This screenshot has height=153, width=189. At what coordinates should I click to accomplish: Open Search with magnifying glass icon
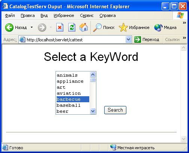pyautogui.click(x=97, y=27)
